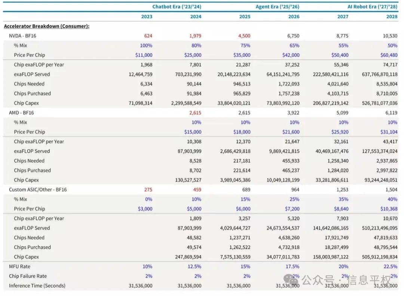Click the MFU Rate cell 22.5%

[x=391, y=266]
